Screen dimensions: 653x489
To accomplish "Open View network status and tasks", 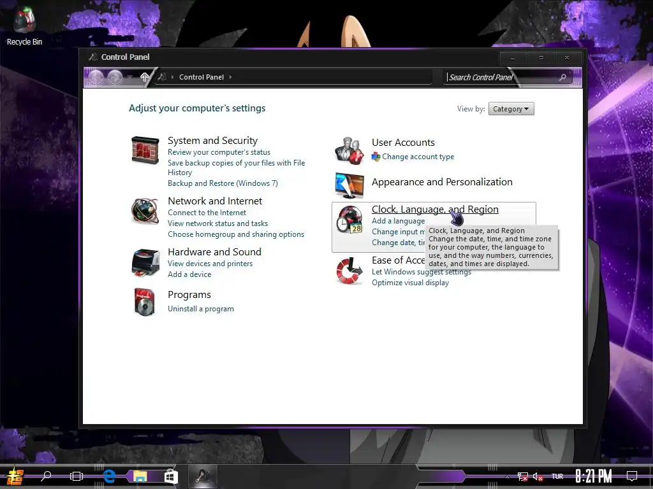I will (x=218, y=223).
